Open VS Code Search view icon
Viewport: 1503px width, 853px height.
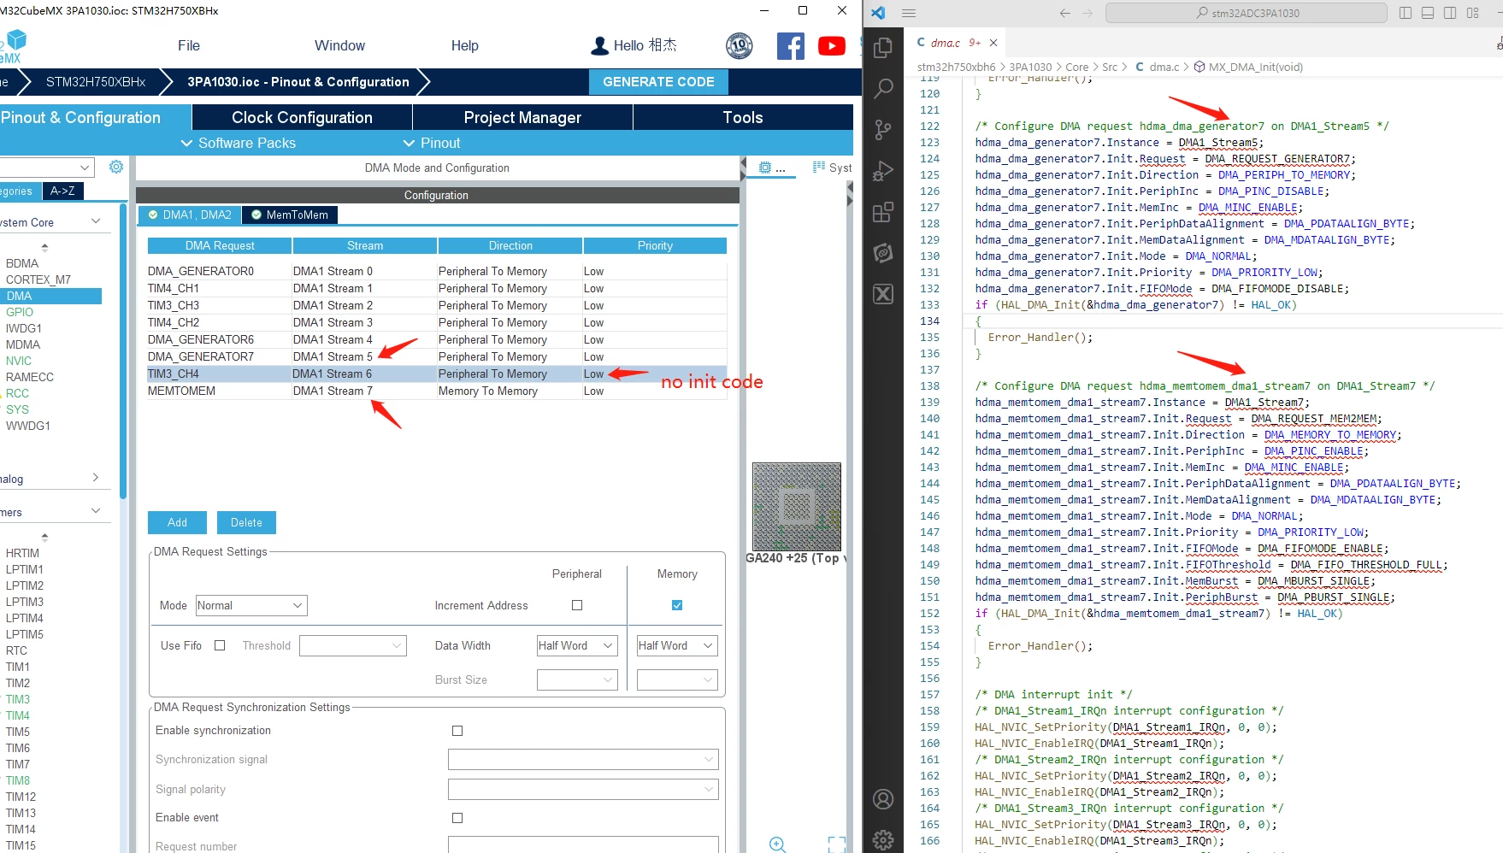[x=883, y=88]
